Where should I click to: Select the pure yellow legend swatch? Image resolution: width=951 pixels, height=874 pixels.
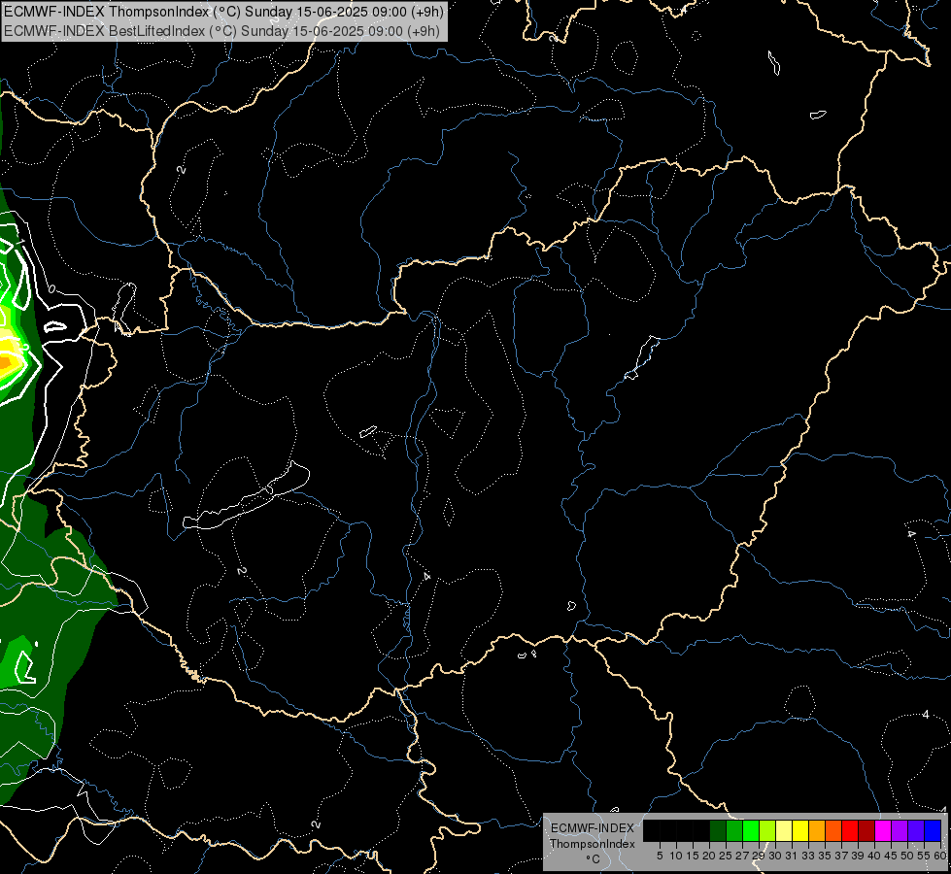coord(800,830)
